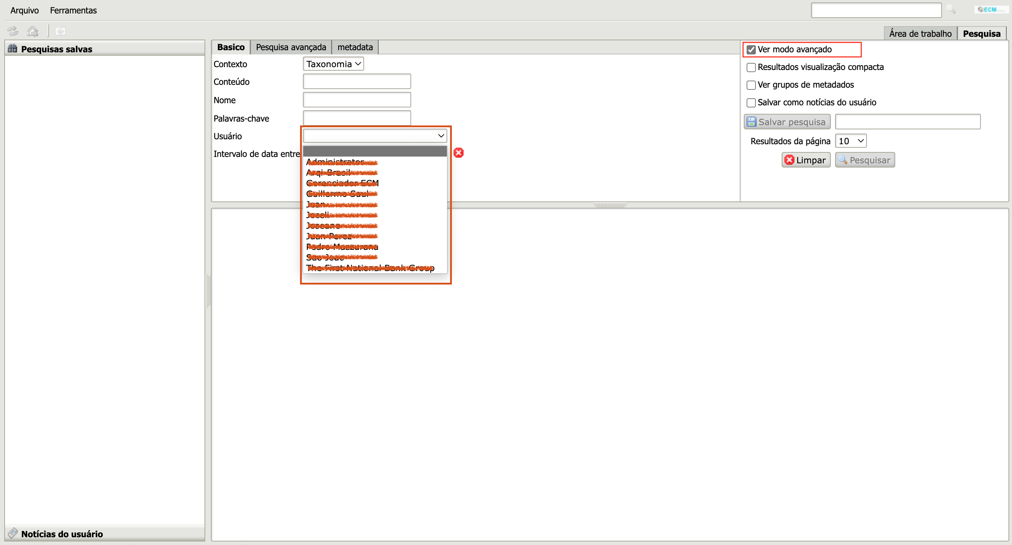Collapse the Usuário dropdown list

click(375, 136)
